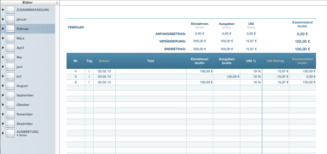Screen dimensions: 327x154
Task: Expand the Juni sheet disclosure triangle
Action: click(3, 67)
